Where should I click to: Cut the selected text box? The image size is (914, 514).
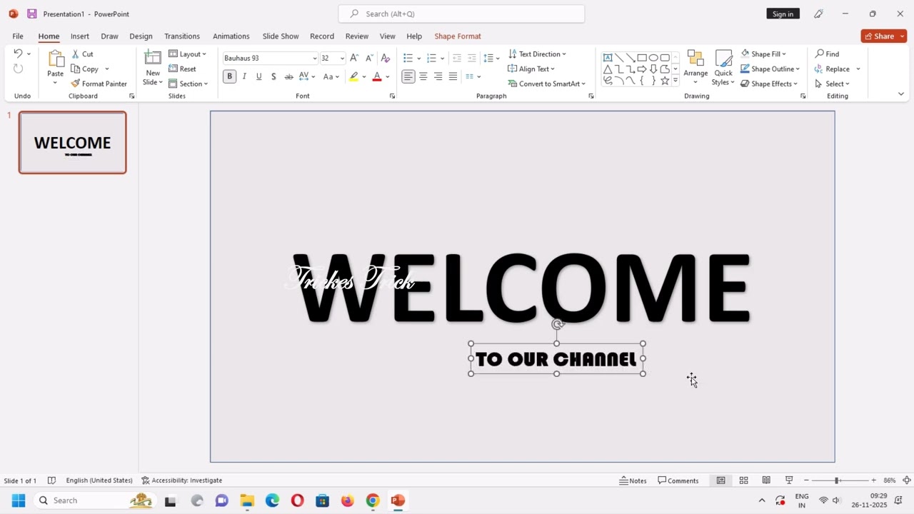(83, 54)
